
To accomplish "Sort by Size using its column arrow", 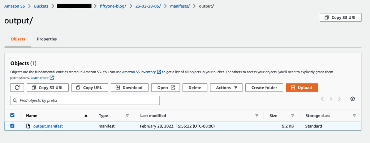I will [293, 116].
